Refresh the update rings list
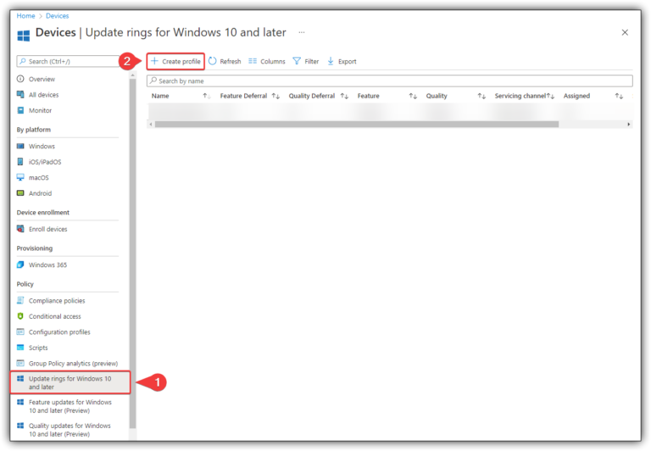The width and height of the screenshot is (651, 451). click(x=225, y=61)
